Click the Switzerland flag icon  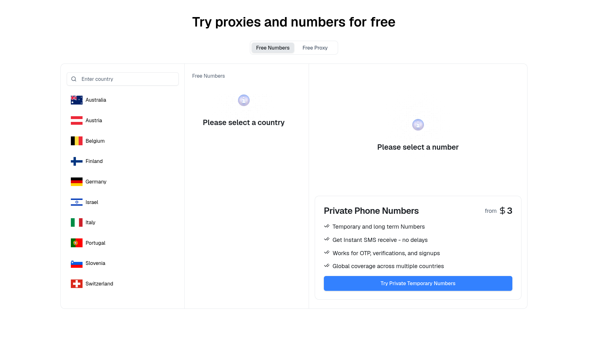pyautogui.click(x=77, y=284)
